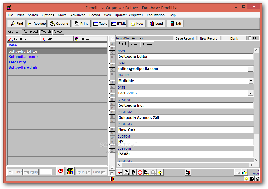Jump to letter A in alphabet index
268x189 pixels.
pyautogui.click(x=112, y=44)
